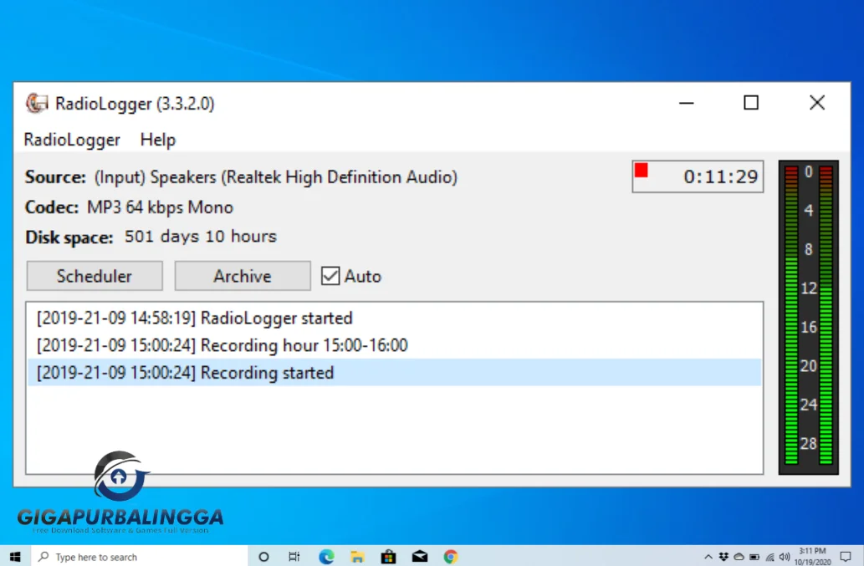Click the volume speaker tray icon
Viewport: 864px width, 566px height.
point(785,557)
